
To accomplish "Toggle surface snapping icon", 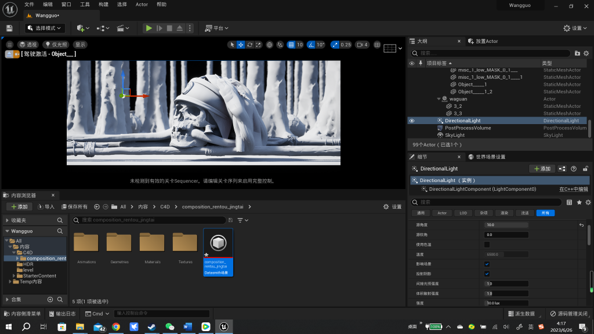I will tap(280, 45).
